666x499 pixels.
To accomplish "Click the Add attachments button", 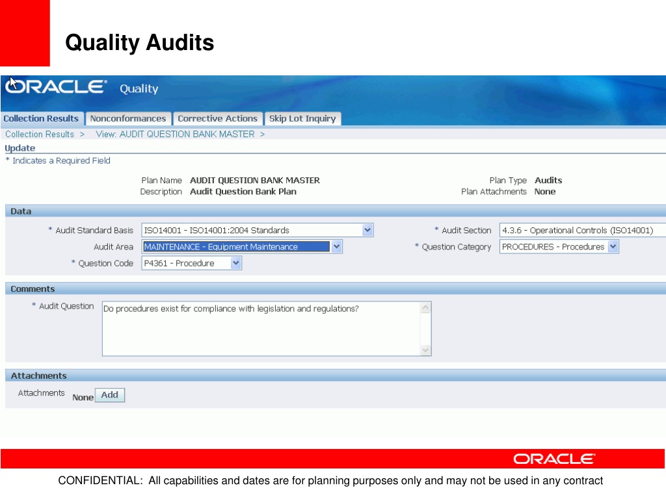I will 109,395.
